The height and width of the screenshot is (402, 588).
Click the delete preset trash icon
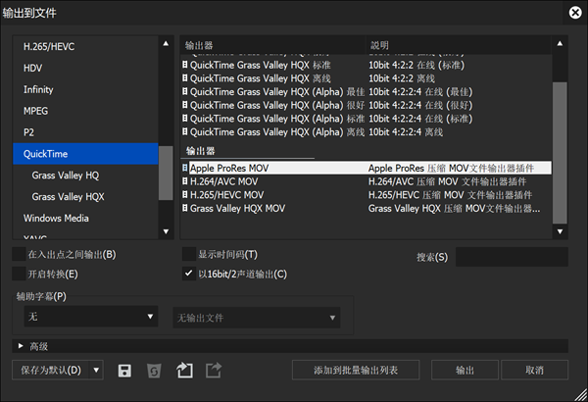(x=154, y=371)
